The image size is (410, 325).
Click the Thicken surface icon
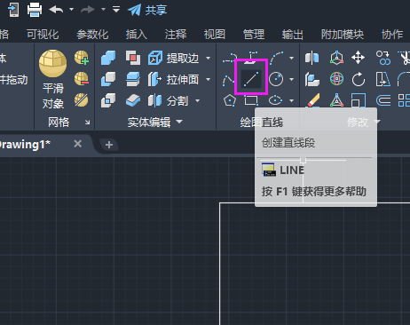[133, 100]
